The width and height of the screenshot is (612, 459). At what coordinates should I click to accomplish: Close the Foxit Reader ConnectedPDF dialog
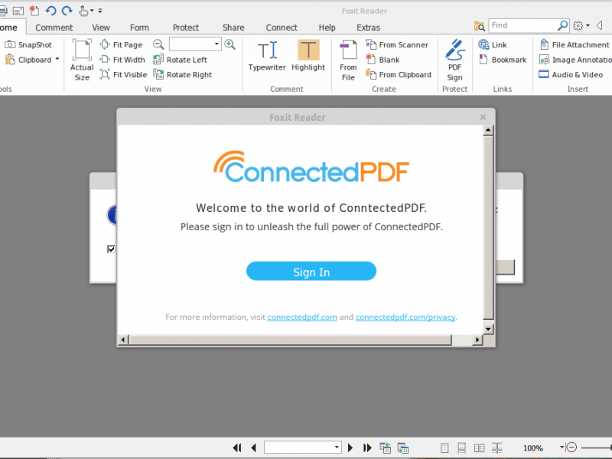pyautogui.click(x=483, y=117)
